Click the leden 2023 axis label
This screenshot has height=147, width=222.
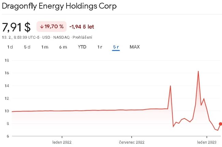pyautogui.click(x=207, y=142)
